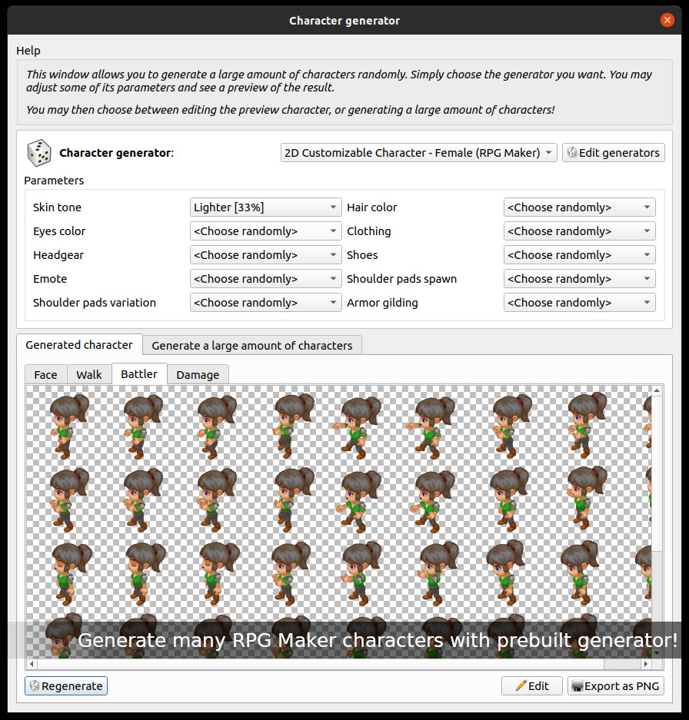This screenshot has width=689, height=720.
Task: Select the Generated character tab
Action: (79, 344)
